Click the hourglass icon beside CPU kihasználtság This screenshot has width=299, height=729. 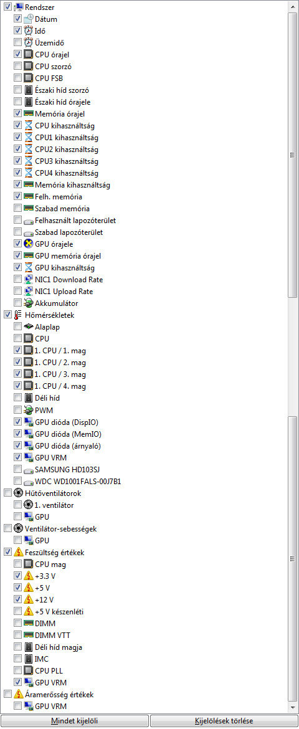[29, 125]
